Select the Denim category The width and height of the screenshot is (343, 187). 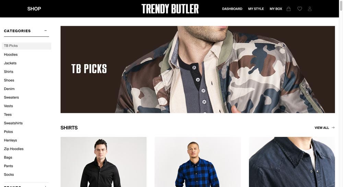point(9,89)
